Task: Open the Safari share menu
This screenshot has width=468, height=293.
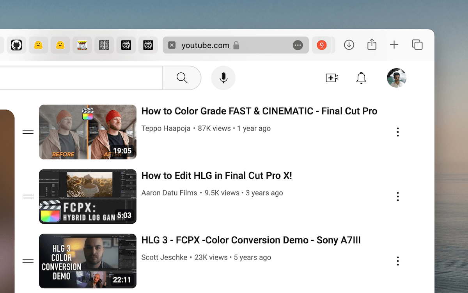Action: click(372, 44)
